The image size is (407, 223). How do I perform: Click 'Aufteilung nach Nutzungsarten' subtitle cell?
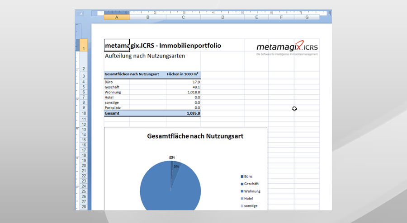145,56
